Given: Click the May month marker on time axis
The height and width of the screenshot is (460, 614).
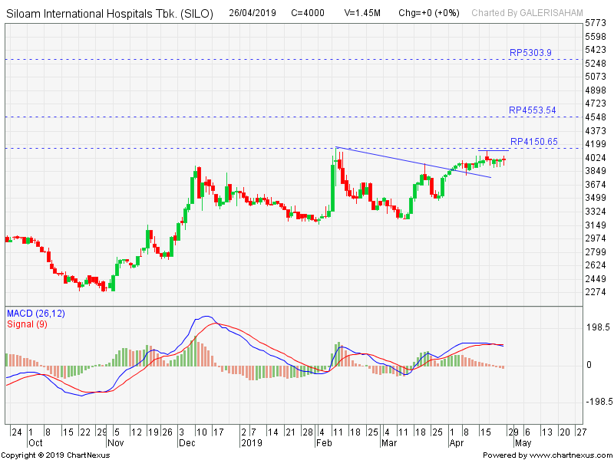Looking at the screenshot, I should coord(523,443).
